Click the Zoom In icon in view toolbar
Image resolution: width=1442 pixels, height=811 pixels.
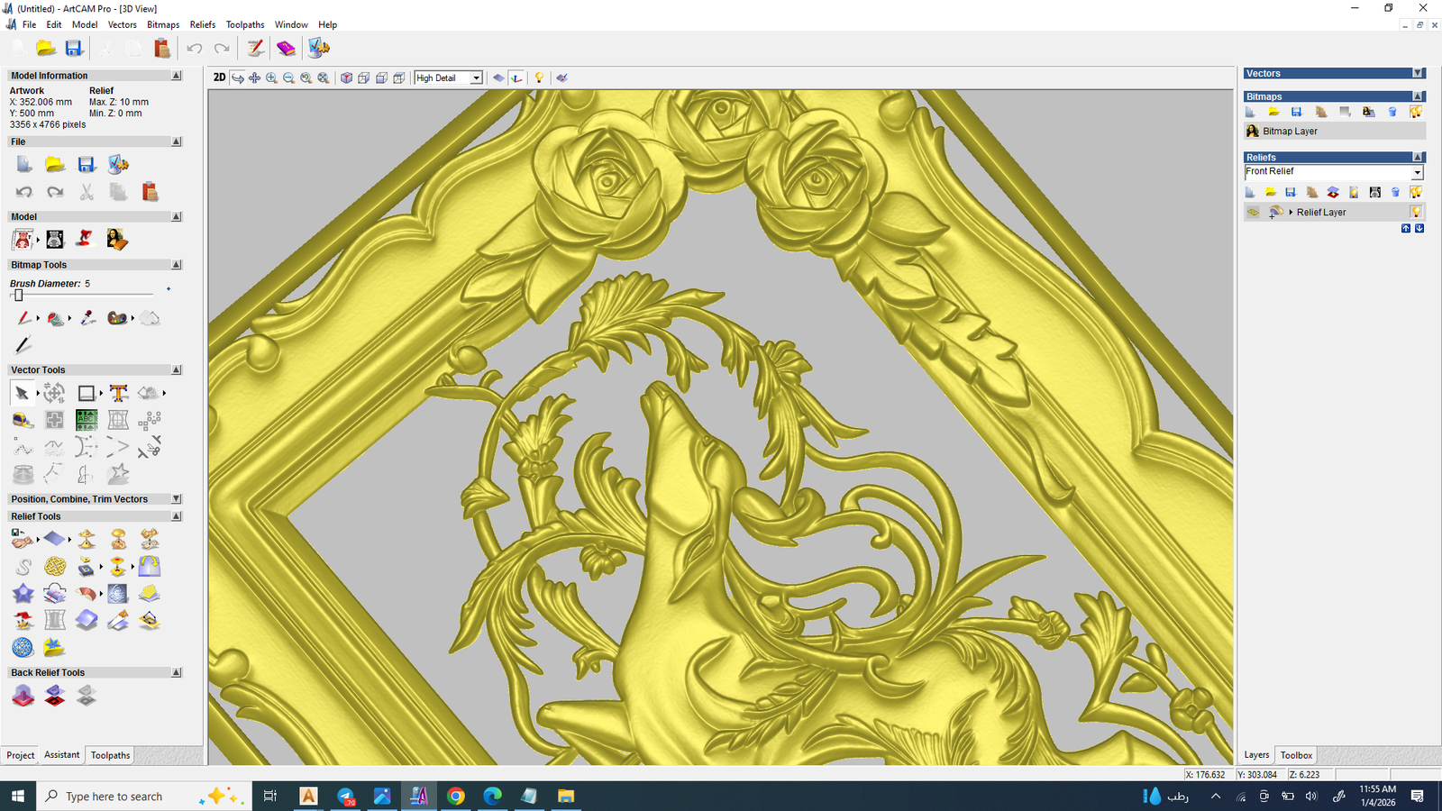point(271,78)
